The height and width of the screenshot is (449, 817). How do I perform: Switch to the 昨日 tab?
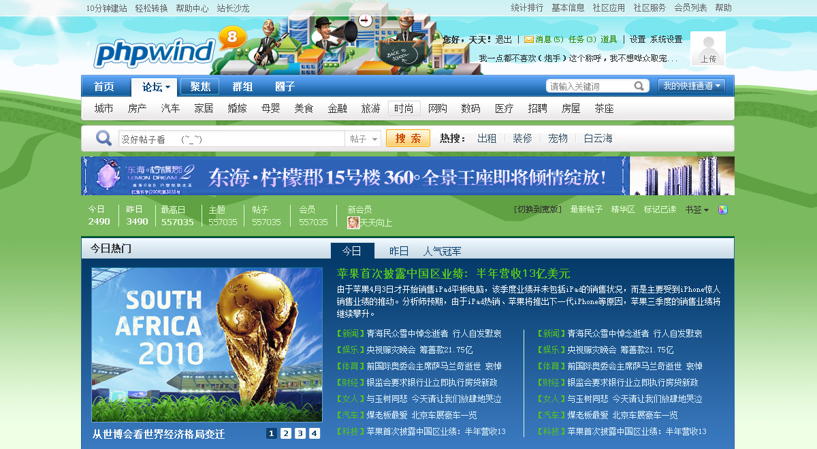[399, 251]
